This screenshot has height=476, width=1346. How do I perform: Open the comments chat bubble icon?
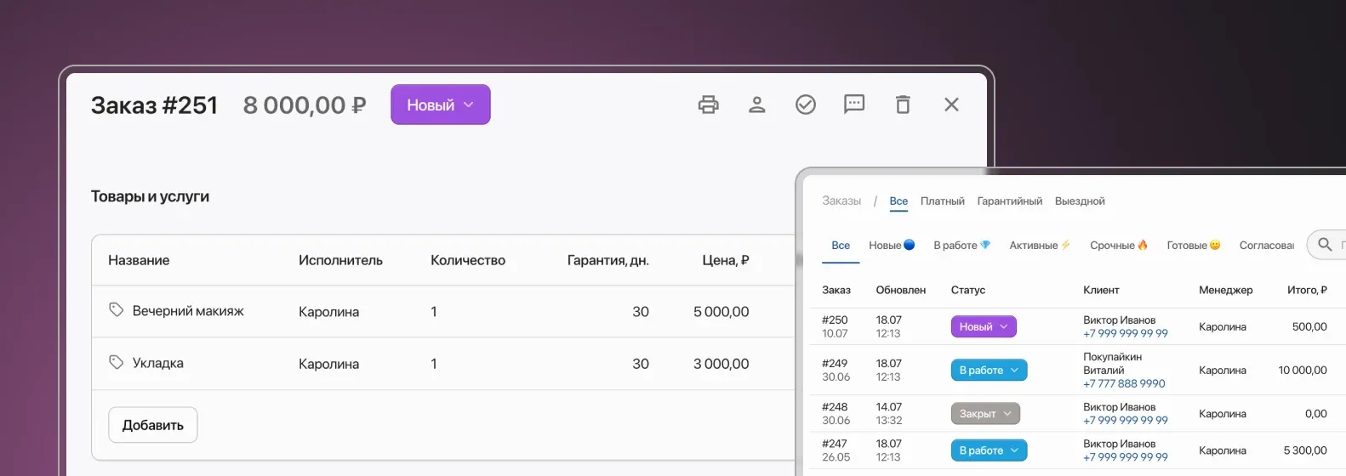pyautogui.click(x=853, y=105)
